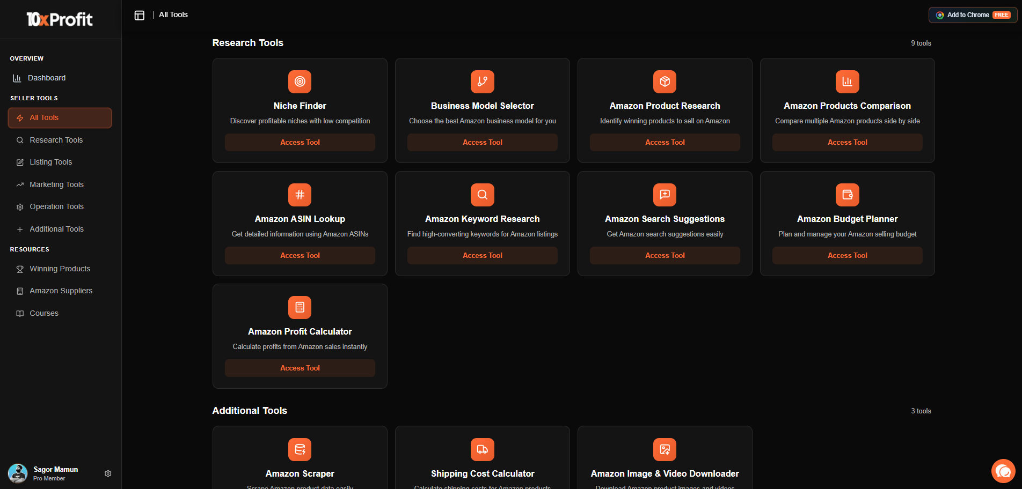Image resolution: width=1022 pixels, height=489 pixels.
Task: Access Tool for Amazon Keyword Research
Action: pos(483,255)
